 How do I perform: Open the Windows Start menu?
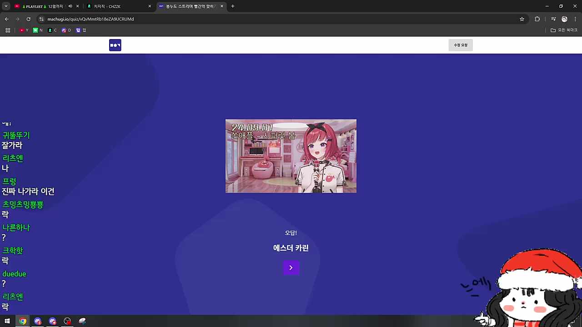click(x=7, y=321)
